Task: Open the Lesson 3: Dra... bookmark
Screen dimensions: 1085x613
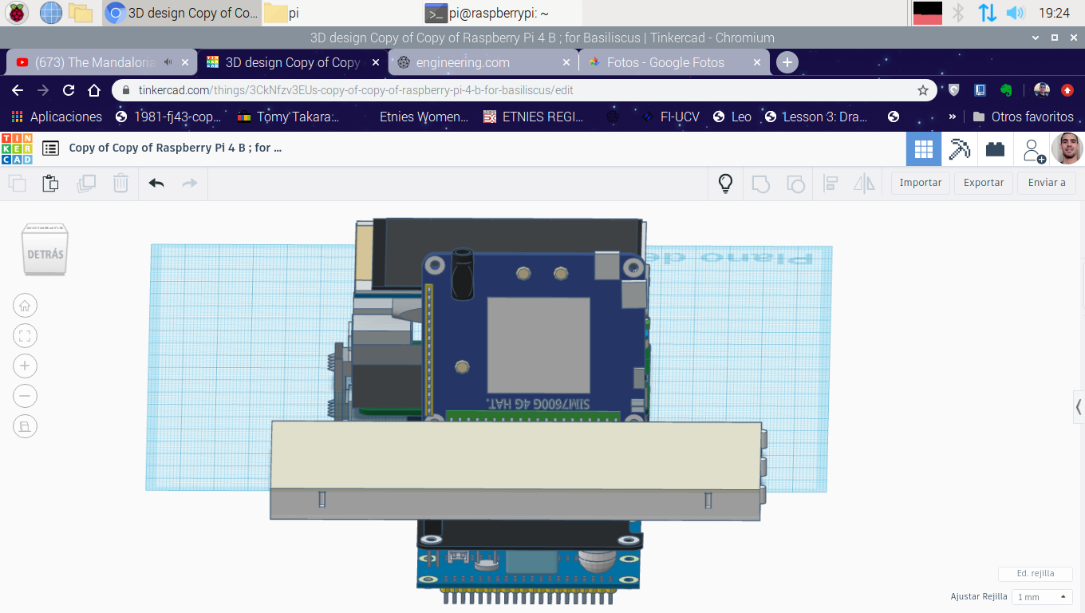Action: [816, 117]
